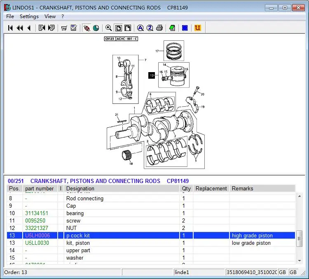Select part number 31134151

pyautogui.click(x=37, y=213)
